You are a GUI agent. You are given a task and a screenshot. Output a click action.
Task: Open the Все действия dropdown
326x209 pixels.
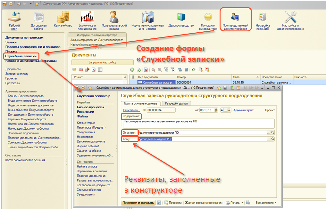(266, 203)
